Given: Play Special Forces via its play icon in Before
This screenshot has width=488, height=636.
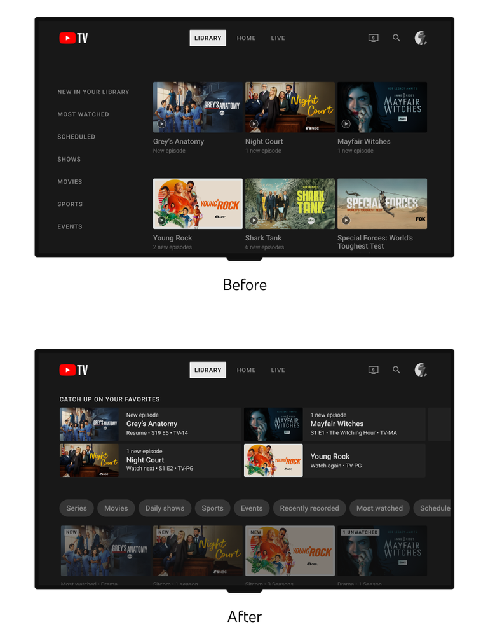Looking at the screenshot, I should (346, 220).
